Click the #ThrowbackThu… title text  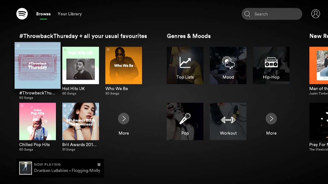point(37,93)
